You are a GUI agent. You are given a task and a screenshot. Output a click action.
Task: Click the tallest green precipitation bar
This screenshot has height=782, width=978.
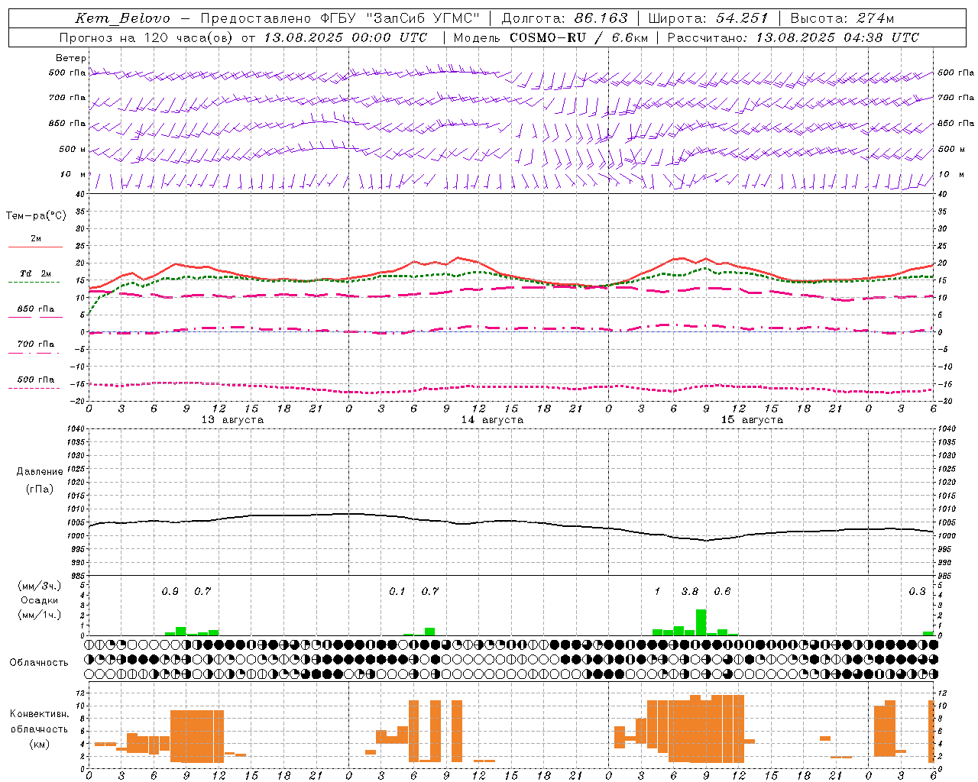click(x=701, y=622)
